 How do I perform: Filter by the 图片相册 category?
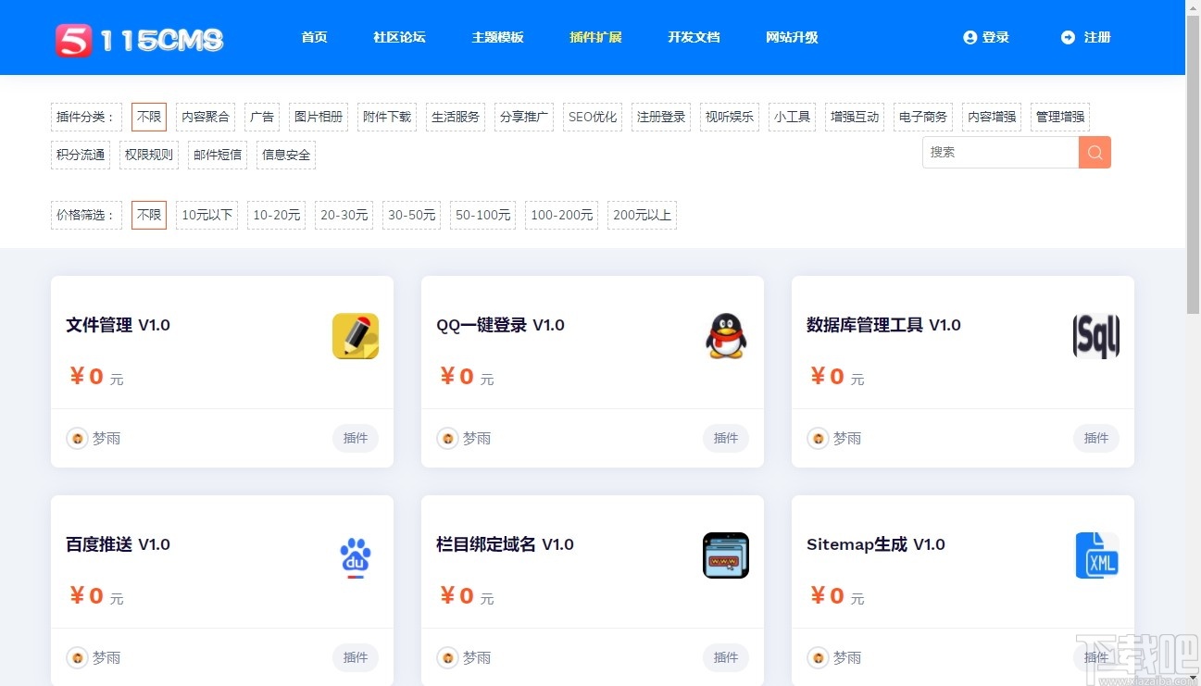pyautogui.click(x=319, y=117)
